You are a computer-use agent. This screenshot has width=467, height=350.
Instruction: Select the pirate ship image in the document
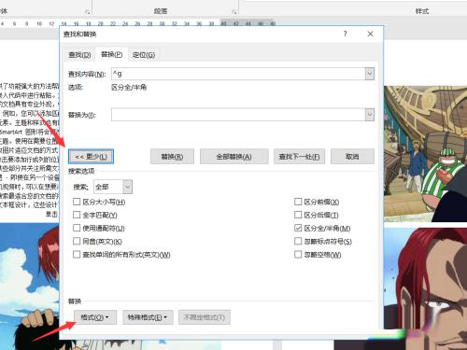pos(425,154)
